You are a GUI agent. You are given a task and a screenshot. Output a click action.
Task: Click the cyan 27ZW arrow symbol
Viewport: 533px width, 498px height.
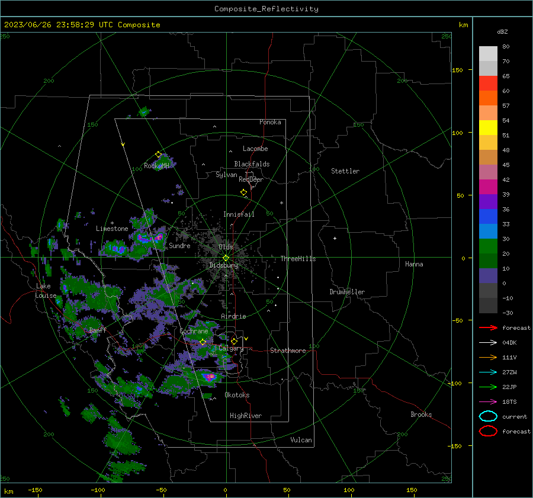click(x=488, y=372)
